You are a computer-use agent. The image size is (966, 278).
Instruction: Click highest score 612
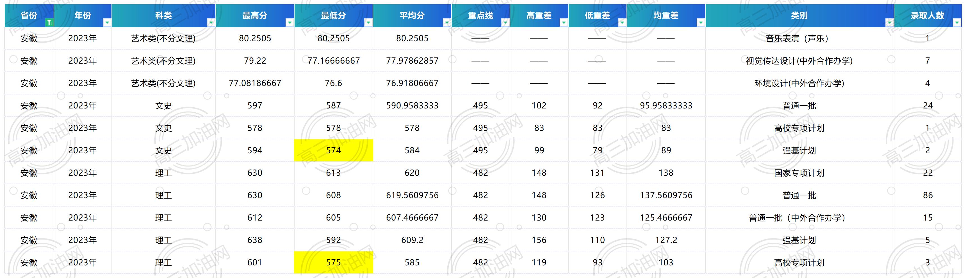(255, 218)
